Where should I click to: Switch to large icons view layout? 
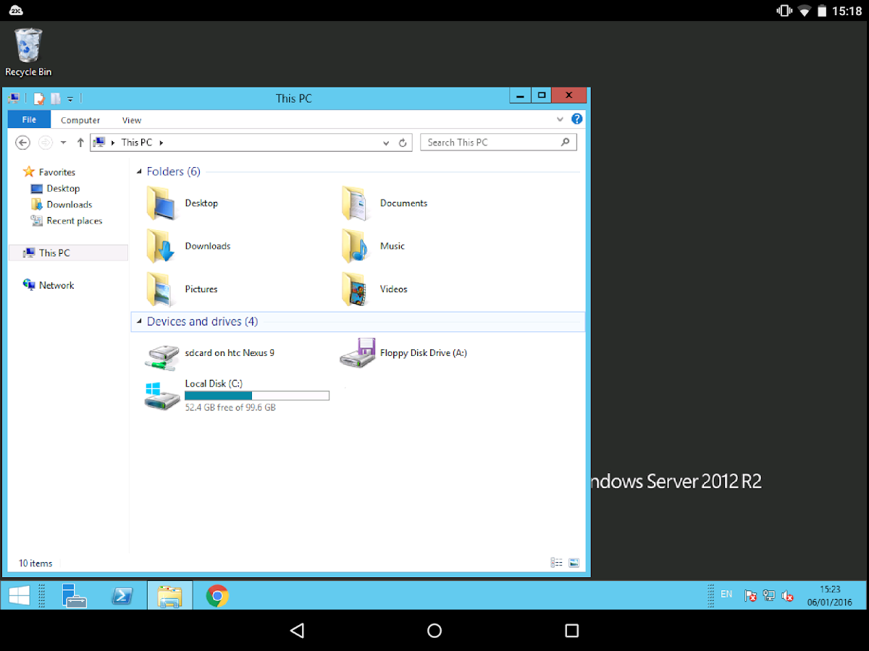click(574, 563)
